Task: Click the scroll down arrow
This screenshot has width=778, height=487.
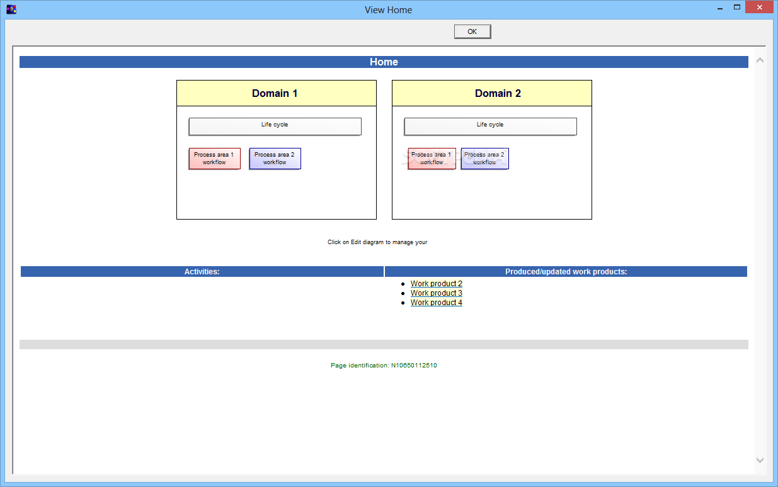Action: (760, 461)
